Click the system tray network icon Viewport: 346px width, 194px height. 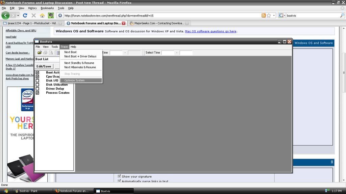(327, 191)
